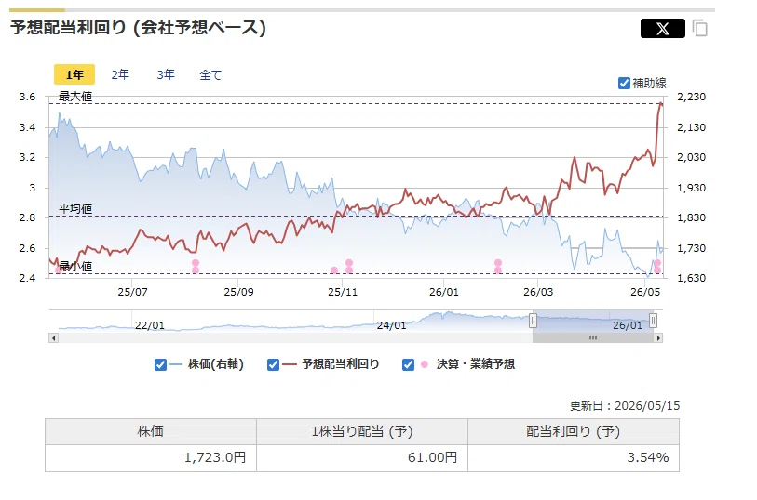Click the 平均値 guide line label

point(75,208)
